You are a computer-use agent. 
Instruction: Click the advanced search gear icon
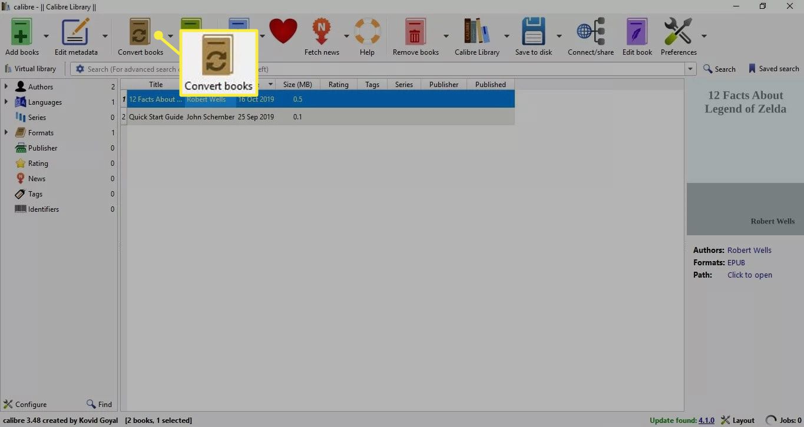click(x=80, y=69)
